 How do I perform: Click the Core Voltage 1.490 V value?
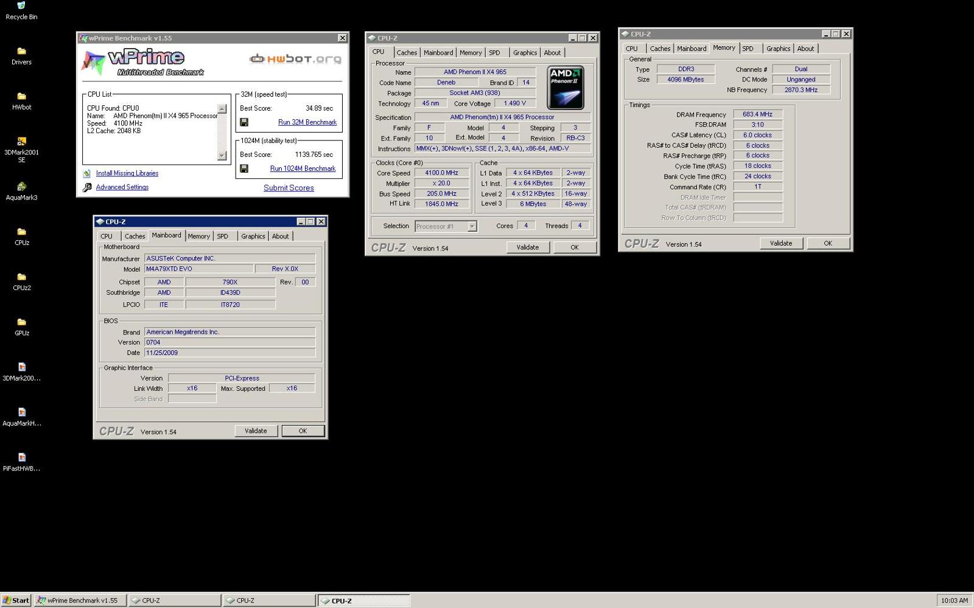click(515, 103)
